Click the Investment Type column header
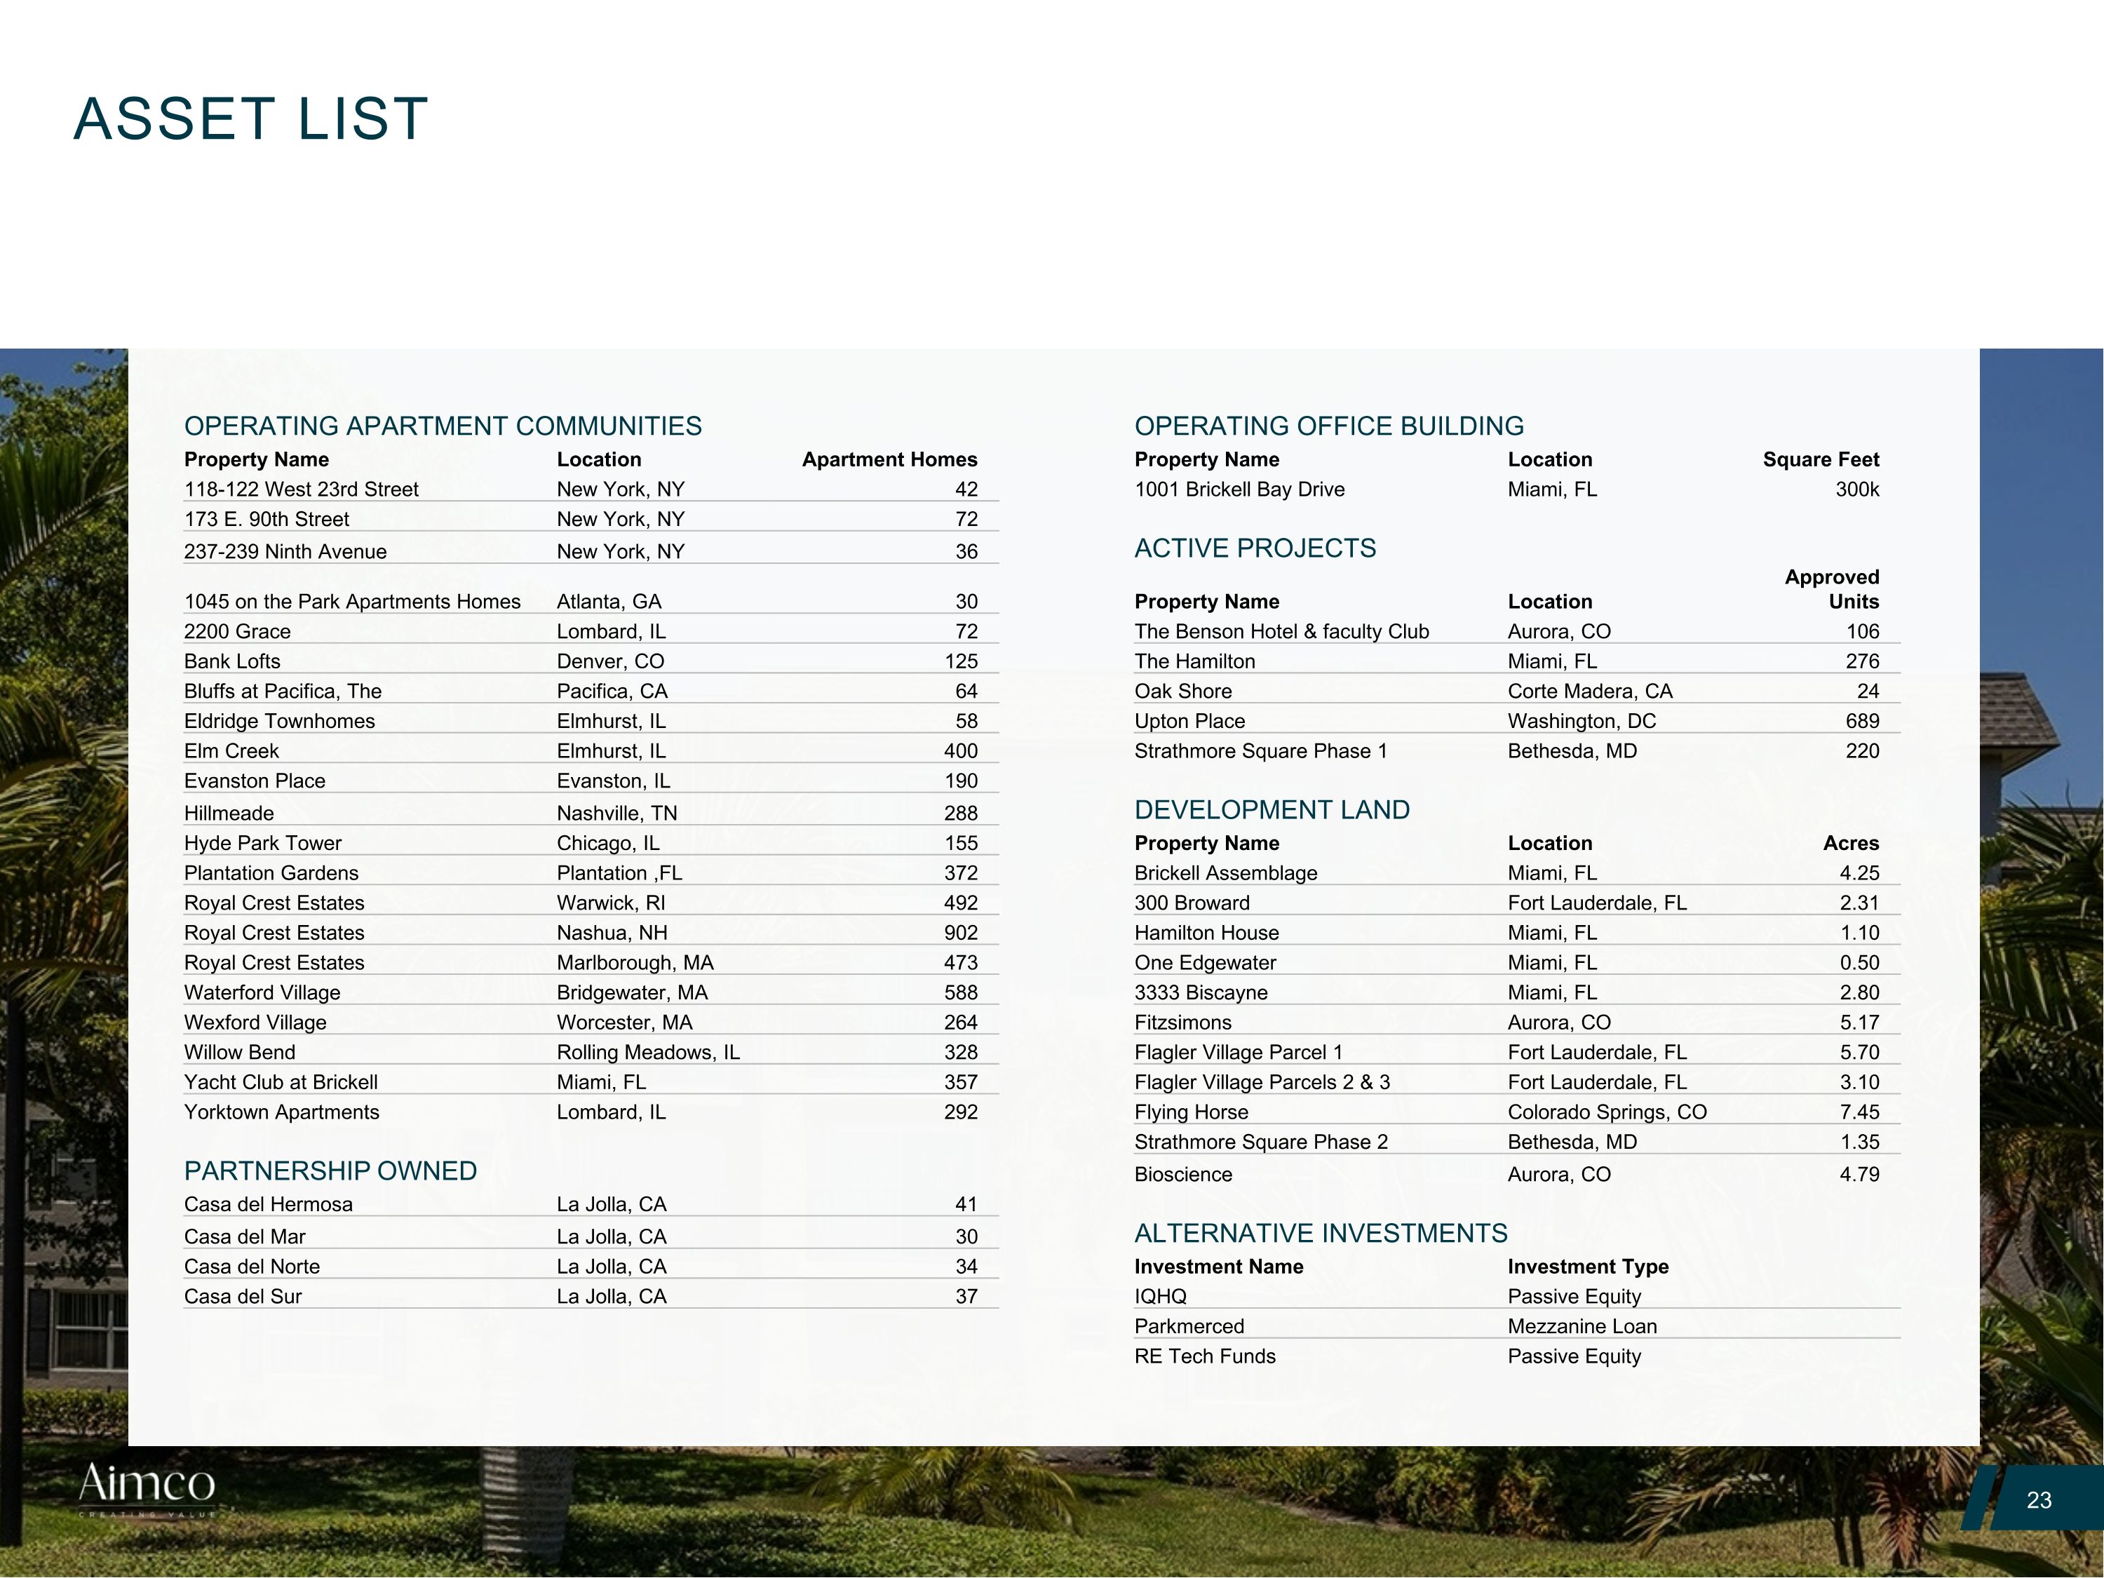This screenshot has height=1578, width=2104. click(x=1588, y=1266)
